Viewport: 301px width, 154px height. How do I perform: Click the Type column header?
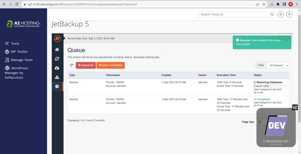click(x=72, y=75)
